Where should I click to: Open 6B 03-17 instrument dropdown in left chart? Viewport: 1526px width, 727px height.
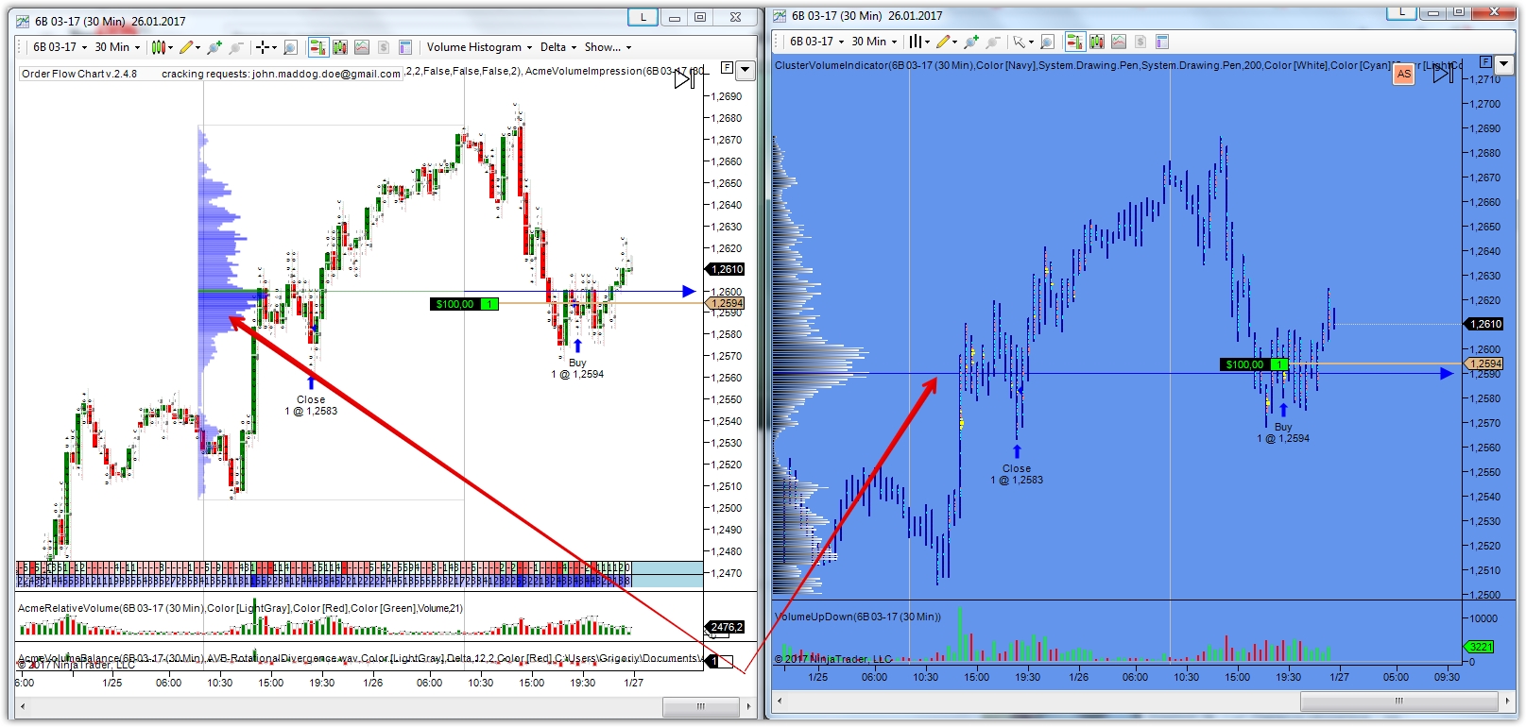click(x=60, y=47)
